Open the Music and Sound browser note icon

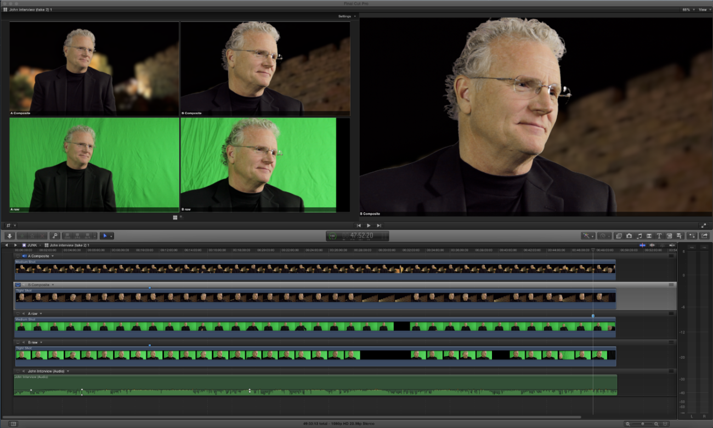(x=640, y=235)
